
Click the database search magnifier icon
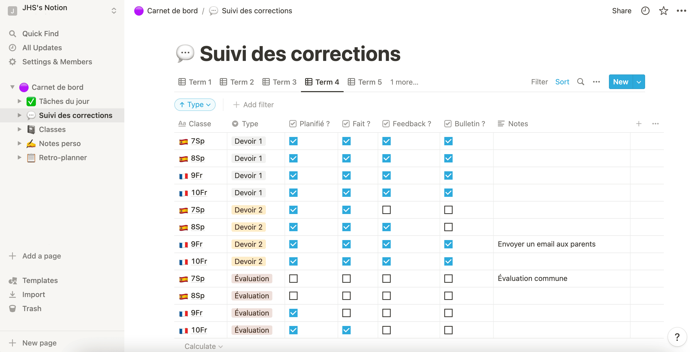point(581,82)
